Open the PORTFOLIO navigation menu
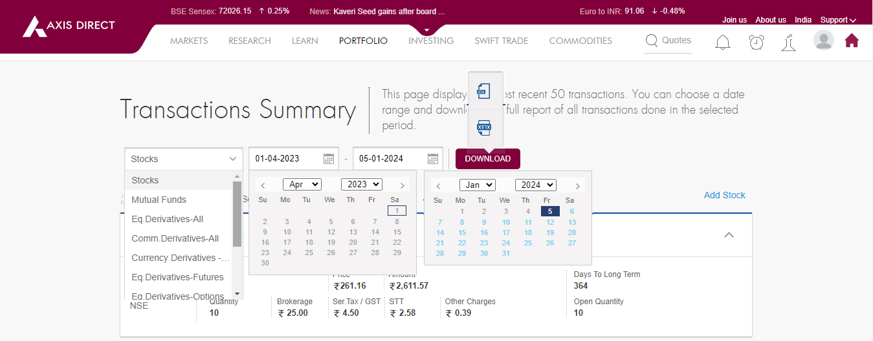The height and width of the screenshot is (341, 873). point(363,41)
